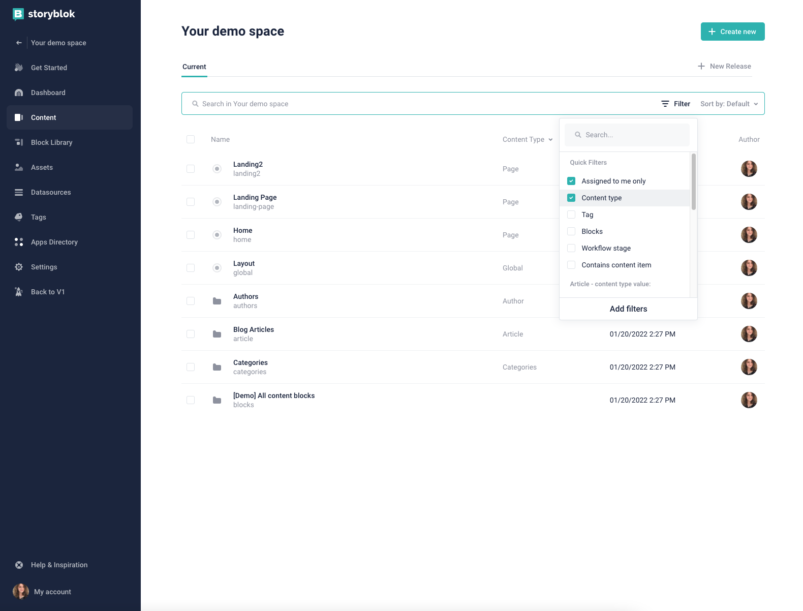
Task: Select the Layout row checkbox
Action: pos(191,268)
